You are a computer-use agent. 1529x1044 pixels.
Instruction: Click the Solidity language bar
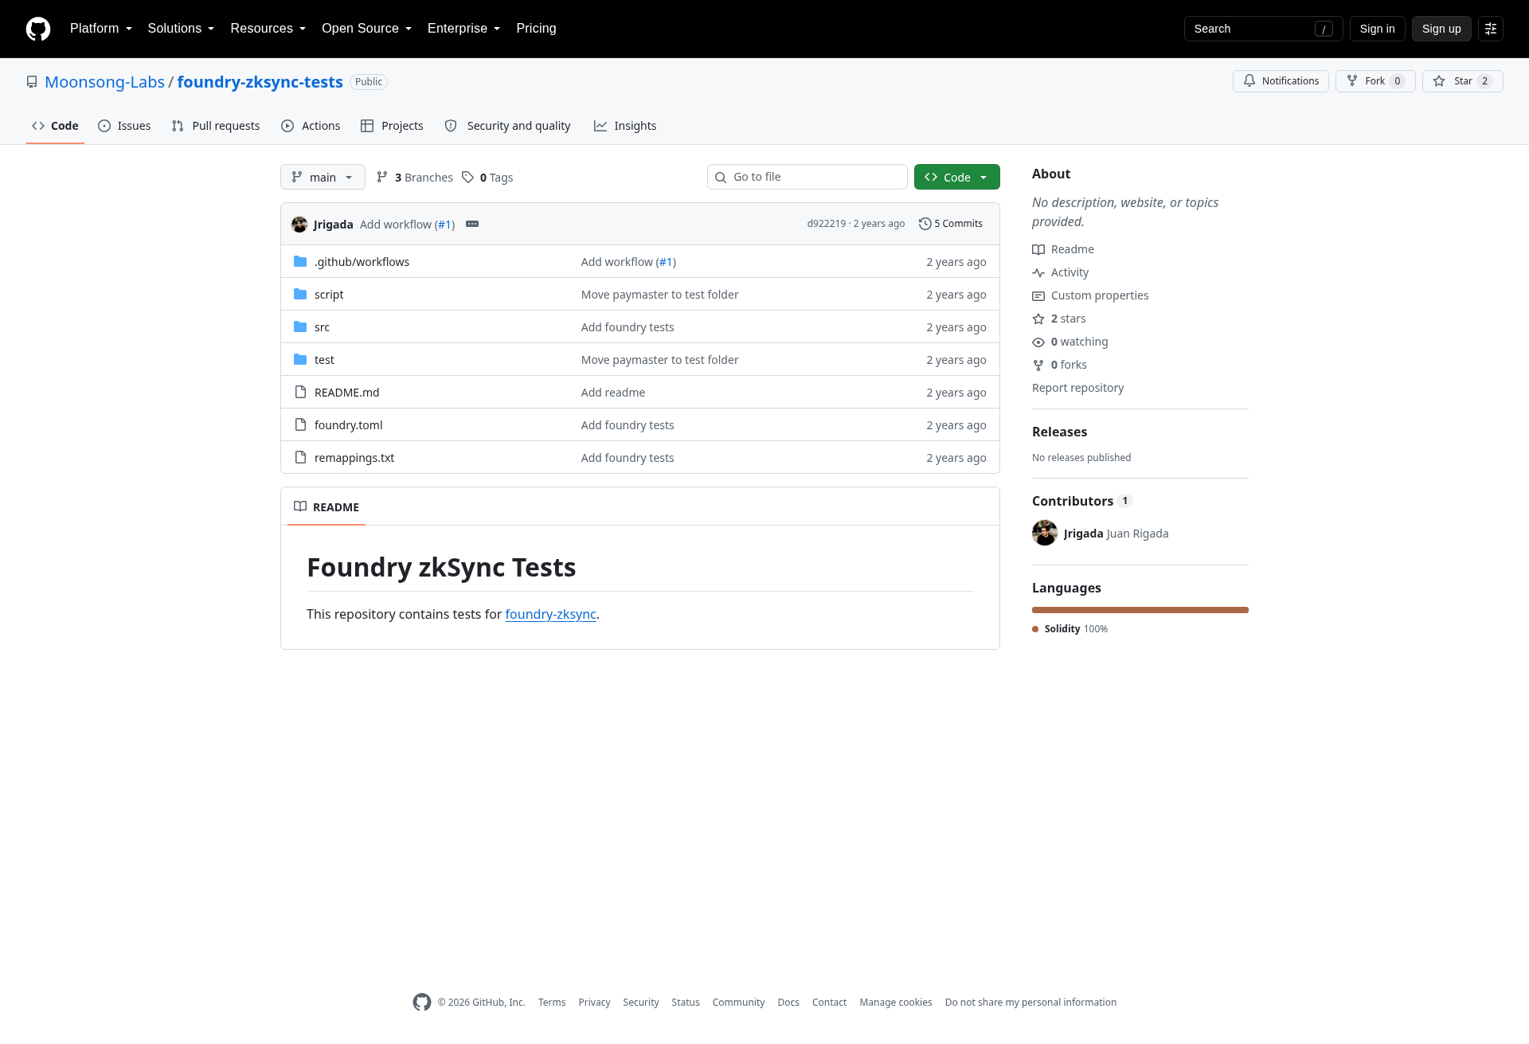[1140, 610]
